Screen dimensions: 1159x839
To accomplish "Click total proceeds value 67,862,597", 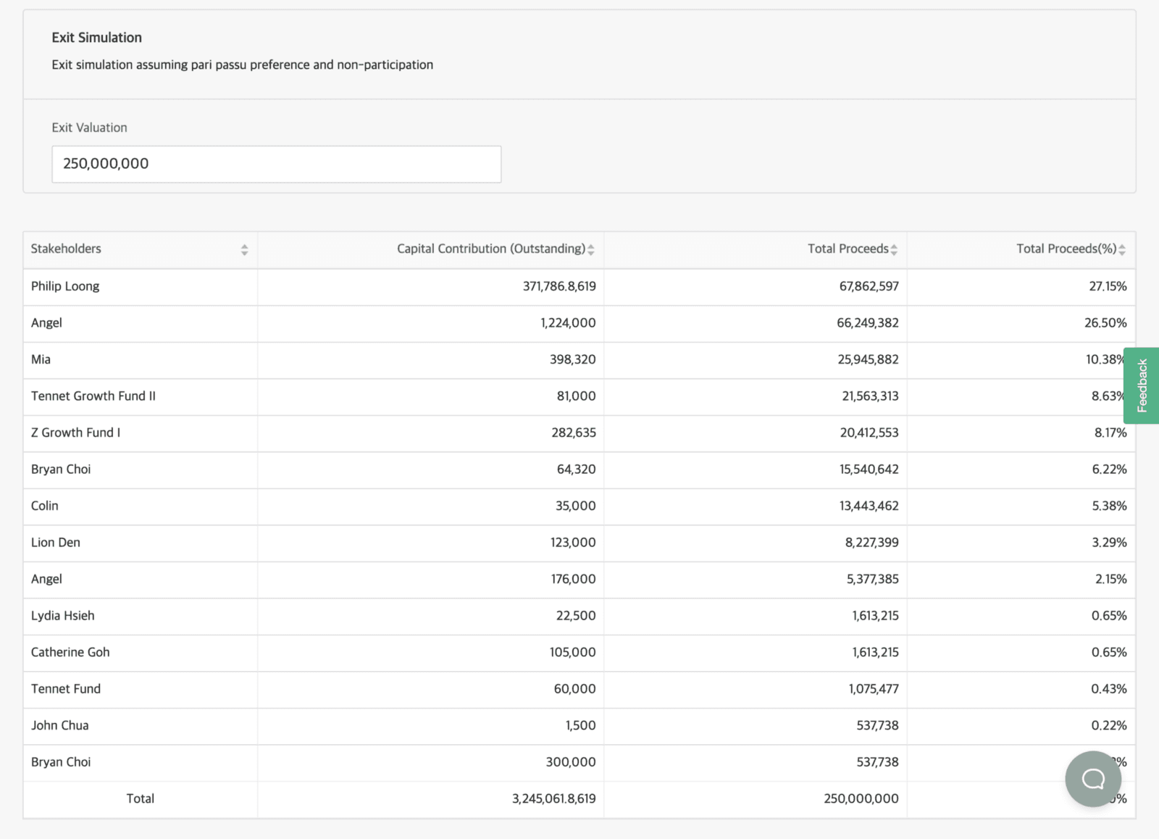I will pyautogui.click(x=869, y=286).
